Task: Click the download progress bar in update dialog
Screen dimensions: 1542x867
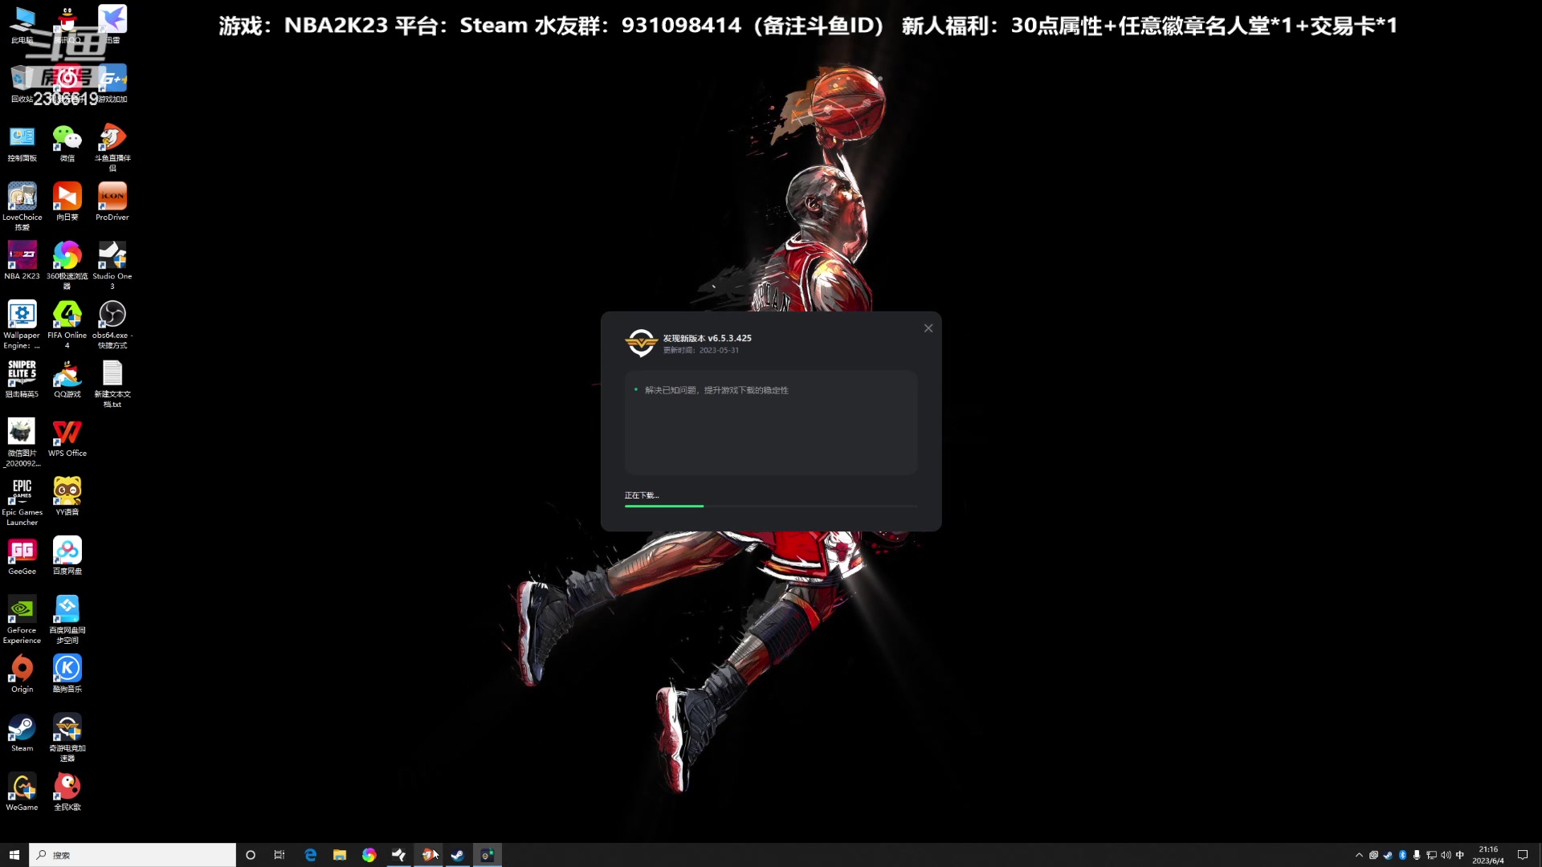Action: point(771,506)
